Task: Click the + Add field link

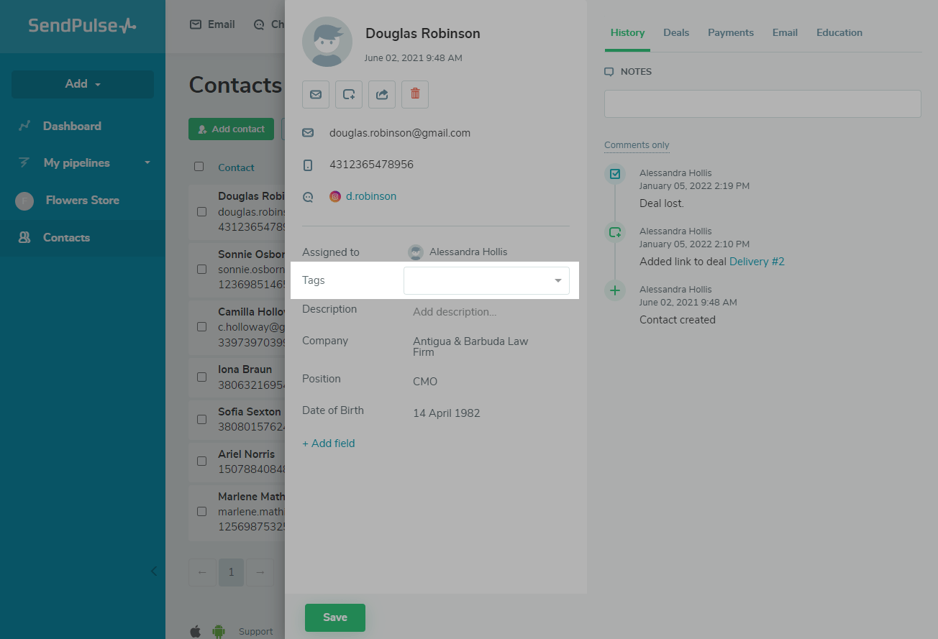Action: point(329,443)
